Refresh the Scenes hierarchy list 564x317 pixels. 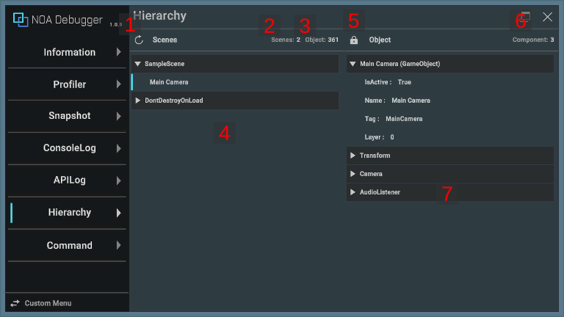[139, 40]
